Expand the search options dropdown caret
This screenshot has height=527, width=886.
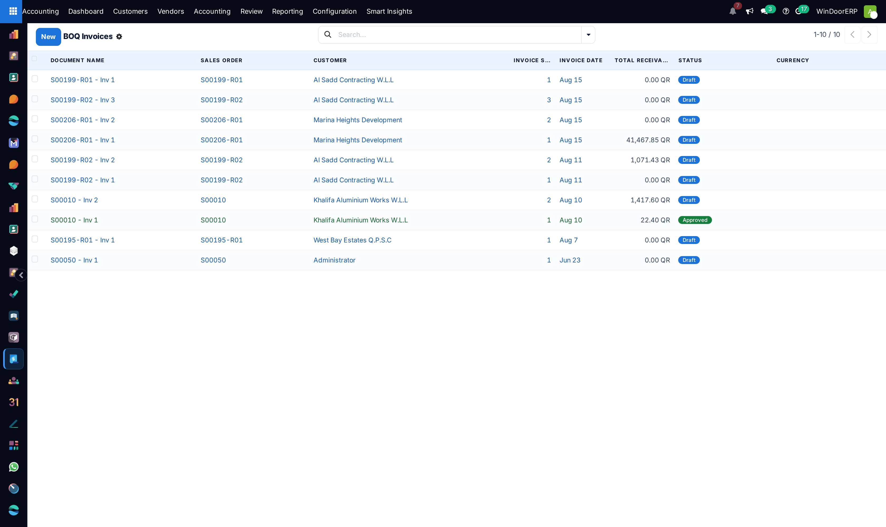(588, 35)
